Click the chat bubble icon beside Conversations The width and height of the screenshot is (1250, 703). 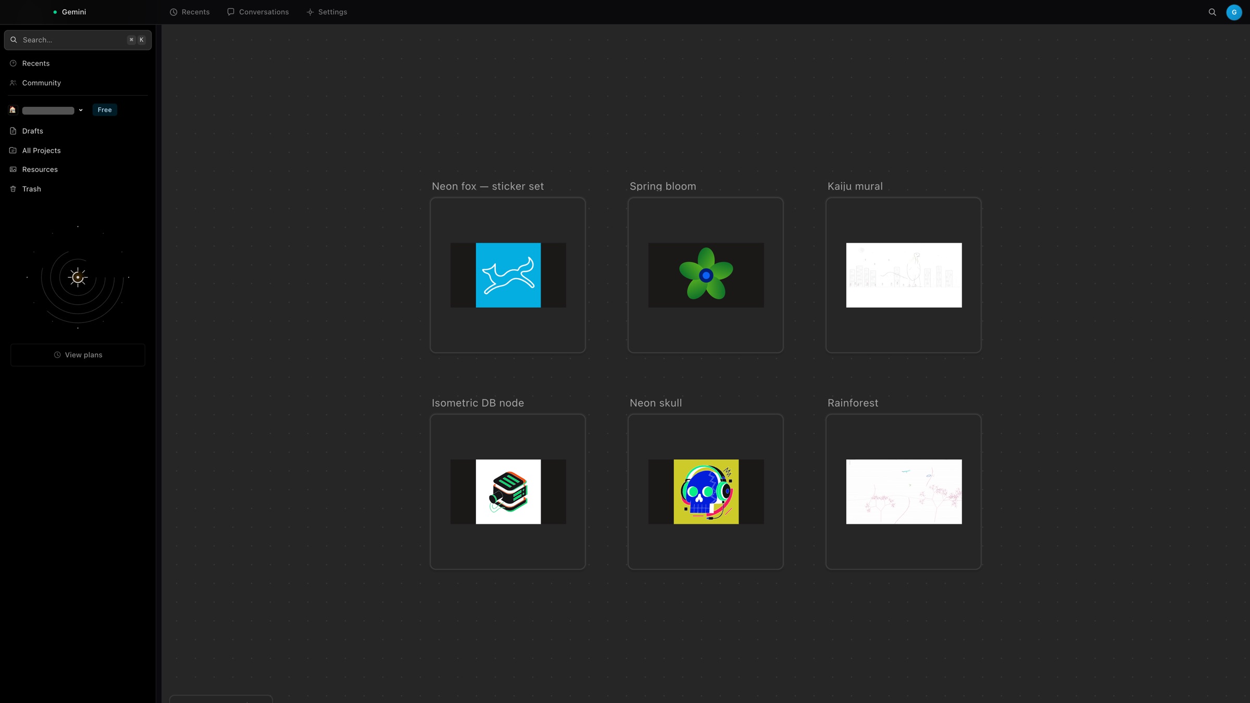[x=231, y=12]
